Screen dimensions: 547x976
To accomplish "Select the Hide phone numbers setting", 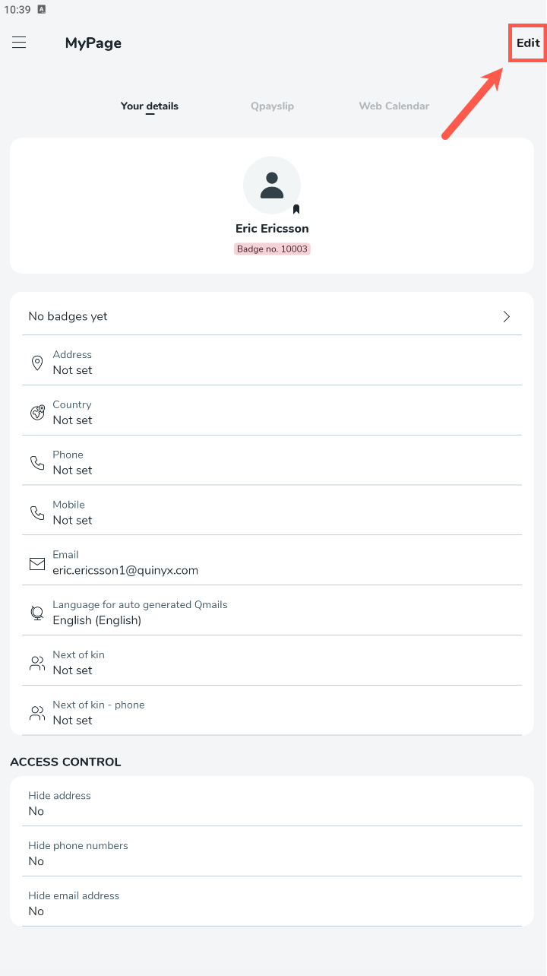I will [272, 854].
